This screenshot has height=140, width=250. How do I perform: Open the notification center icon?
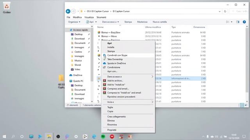click(244, 136)
